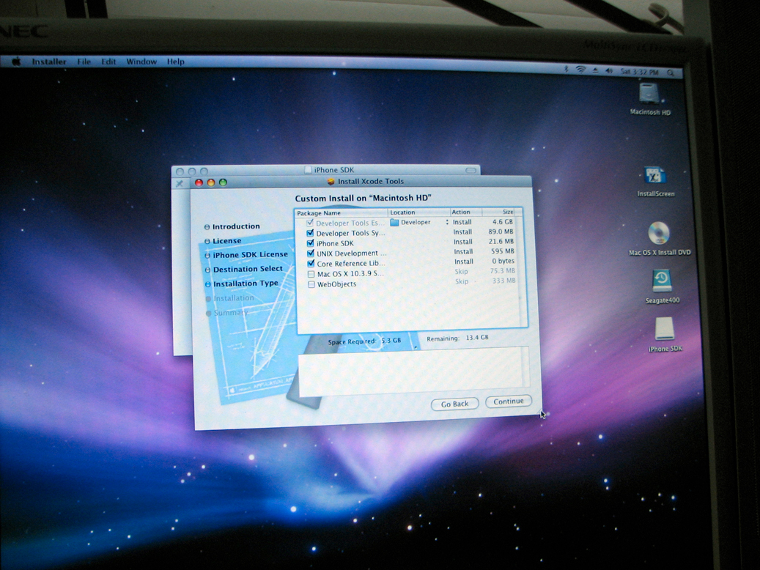760x570 pixels.
Task: Open the Help menu
Action: pyautogui.click(x=175, y=62)
